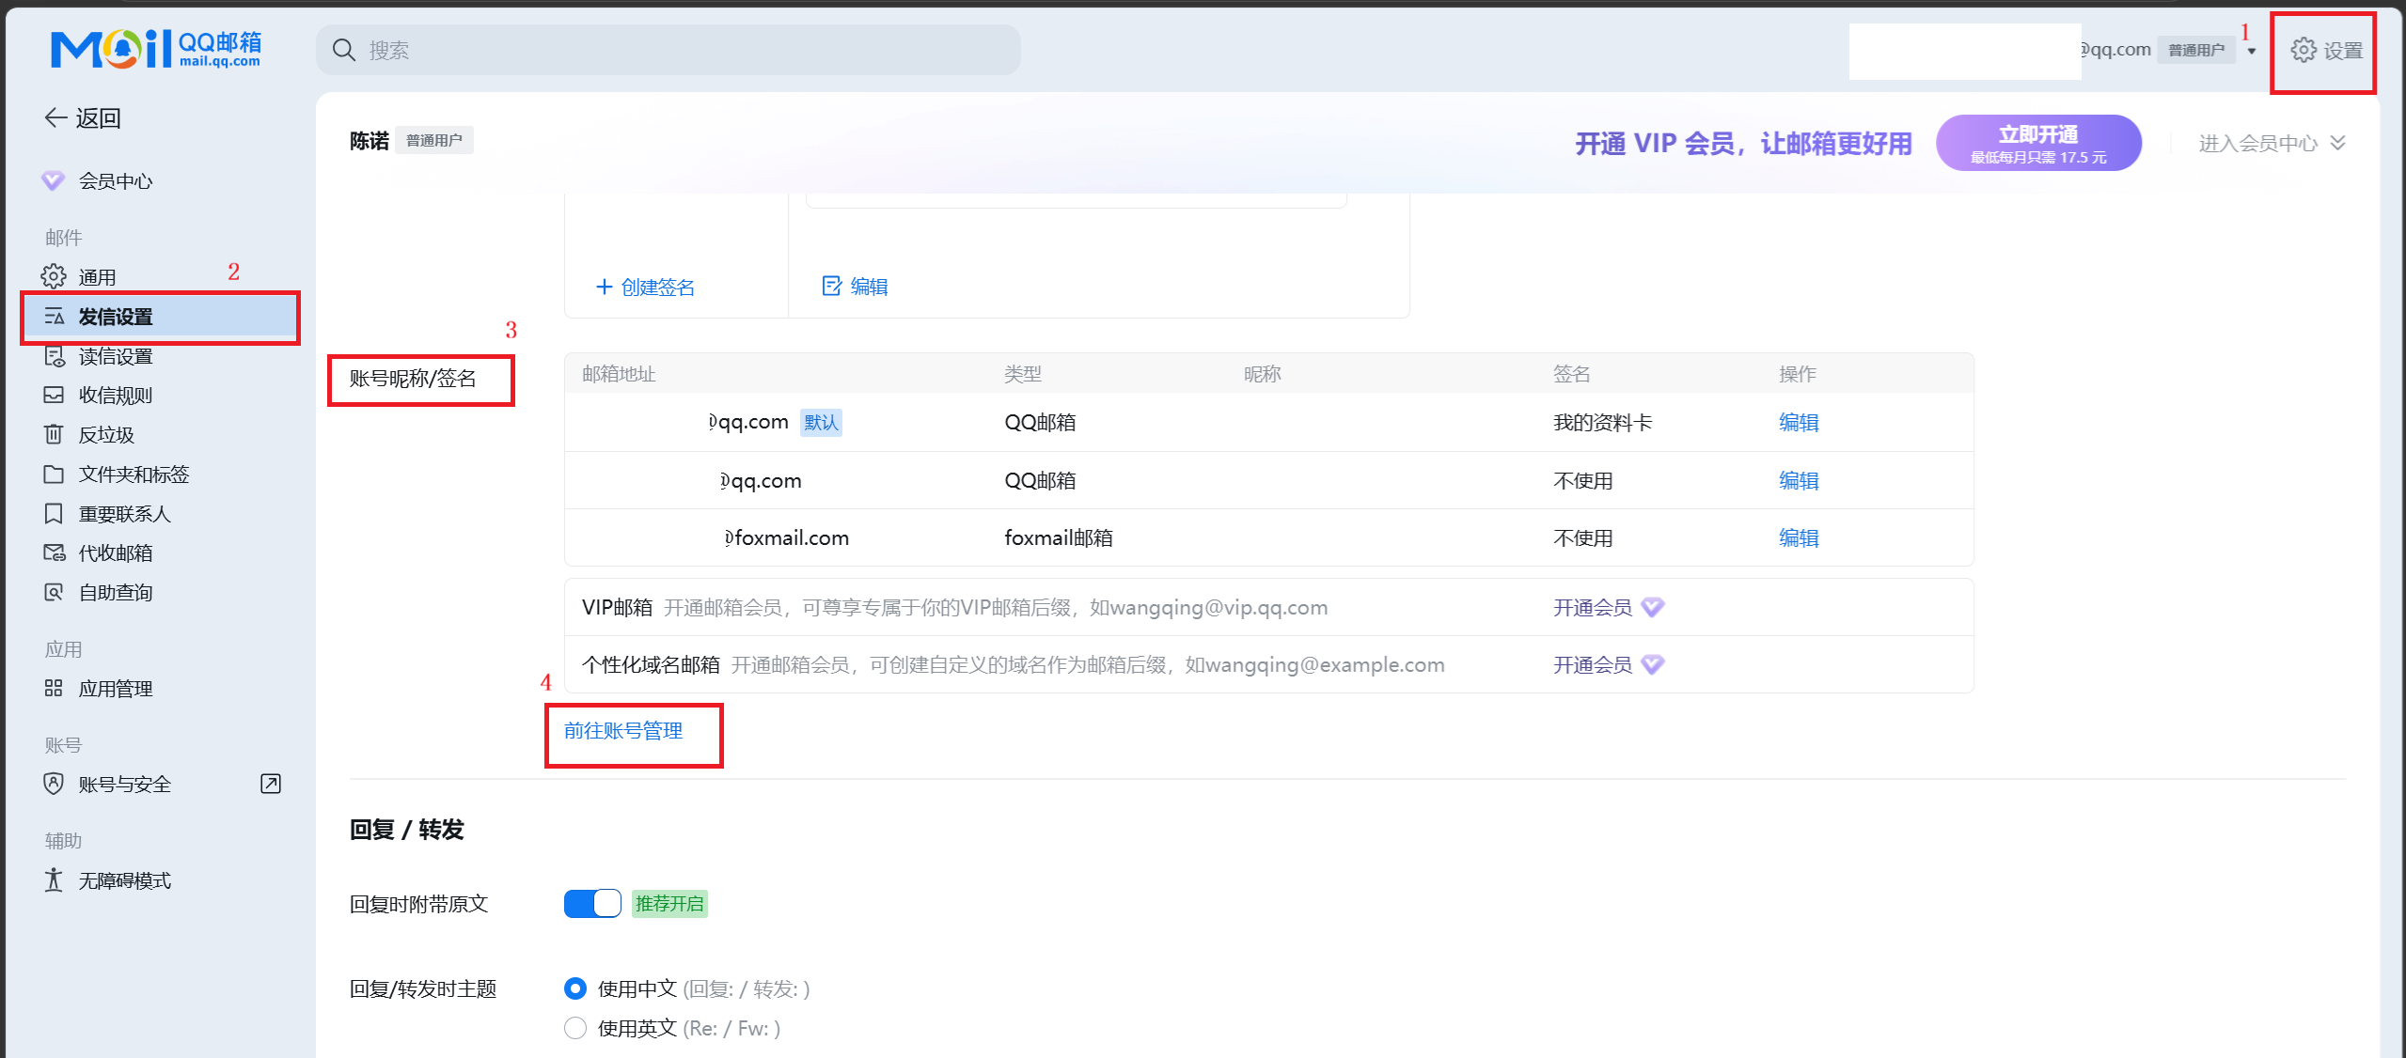Expand account dropdown arrow beside 普通用户
The width and height of the screenshot is (2406, 1058).
[x=2252, y=52]
